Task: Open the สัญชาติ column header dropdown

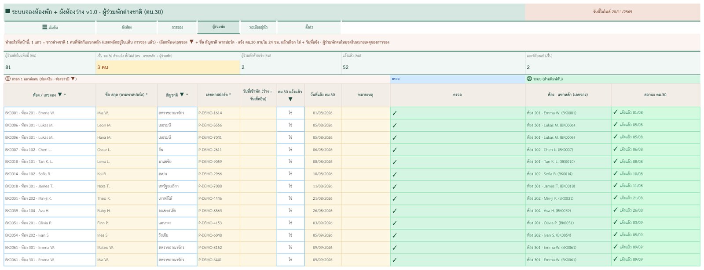Action: (x=182, y=94)
